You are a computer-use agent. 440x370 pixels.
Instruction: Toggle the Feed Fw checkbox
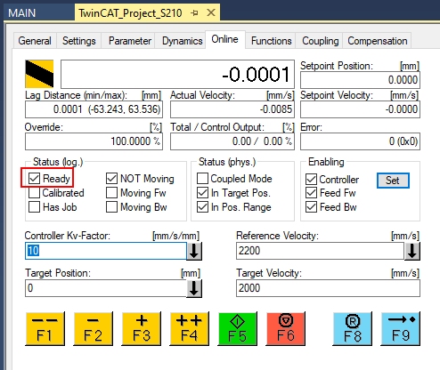coord(311,193)
